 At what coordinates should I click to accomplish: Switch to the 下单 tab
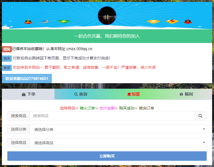click(28, 94)
